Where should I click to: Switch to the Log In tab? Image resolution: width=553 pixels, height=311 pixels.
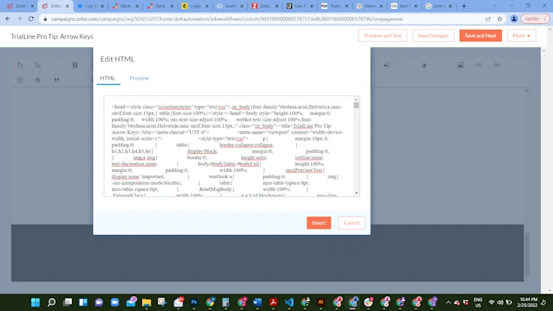tap(90, 6)
